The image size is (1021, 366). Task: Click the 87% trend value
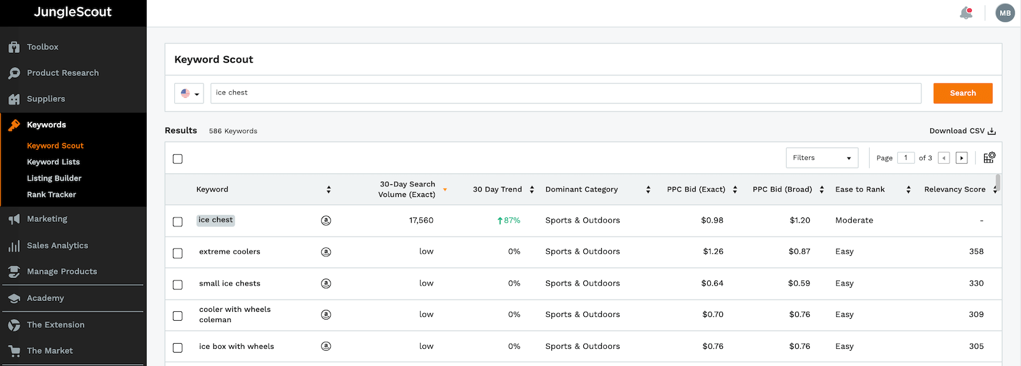point(509,221)
